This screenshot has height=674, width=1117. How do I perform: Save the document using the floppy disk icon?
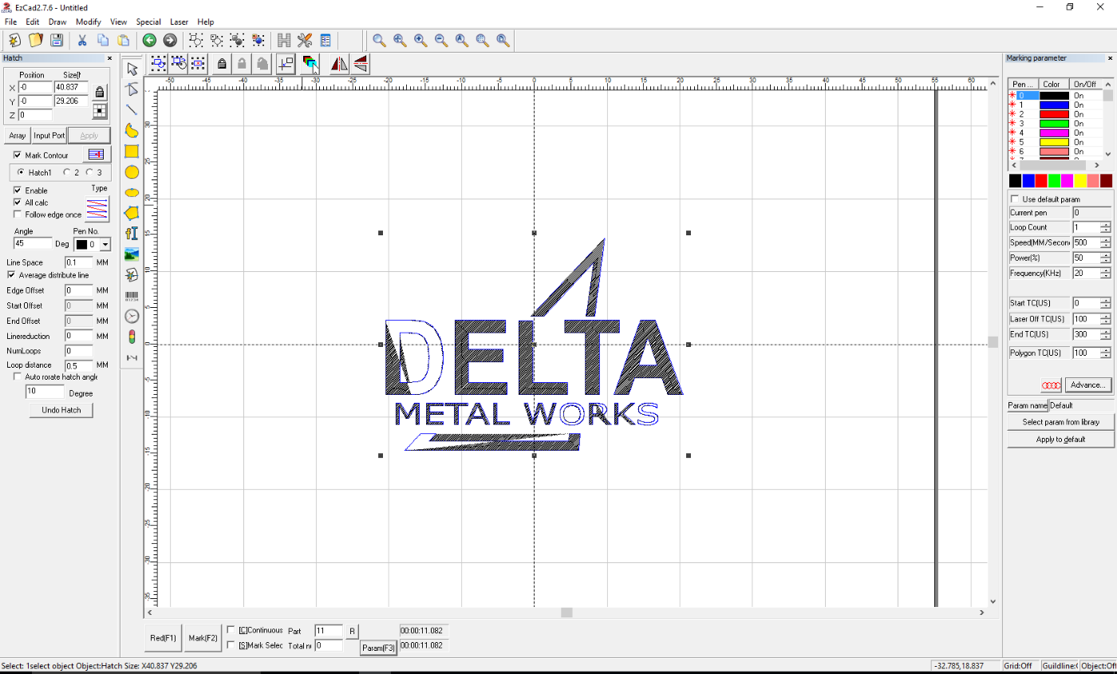pyautogui.click(x=56, y=40)
